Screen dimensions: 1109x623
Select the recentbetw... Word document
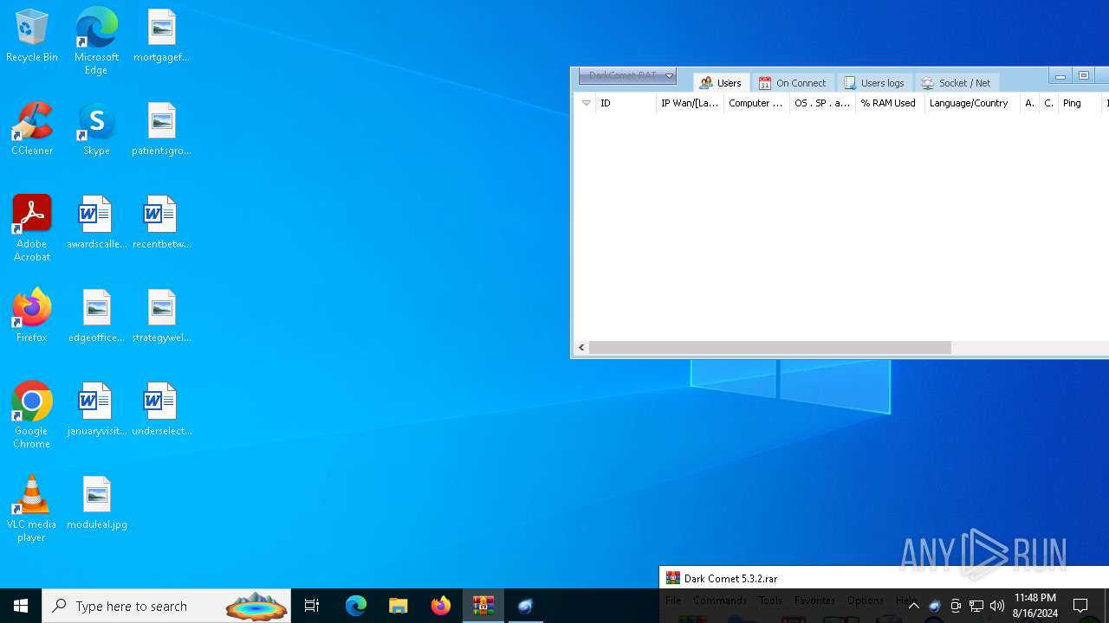click(x=161, y=223)
